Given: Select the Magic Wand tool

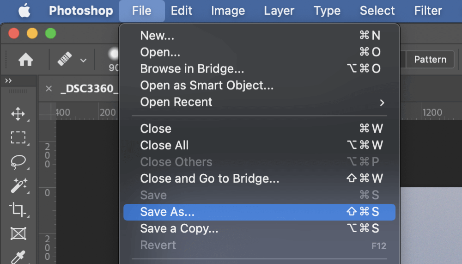Looking at the screenshot, I should [18, 185].
